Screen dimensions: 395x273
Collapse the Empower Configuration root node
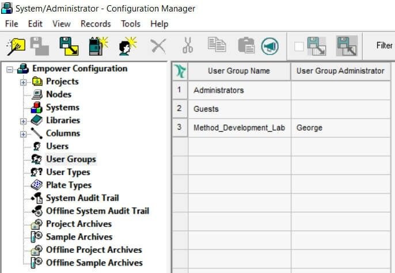click(x=10, y=69)
